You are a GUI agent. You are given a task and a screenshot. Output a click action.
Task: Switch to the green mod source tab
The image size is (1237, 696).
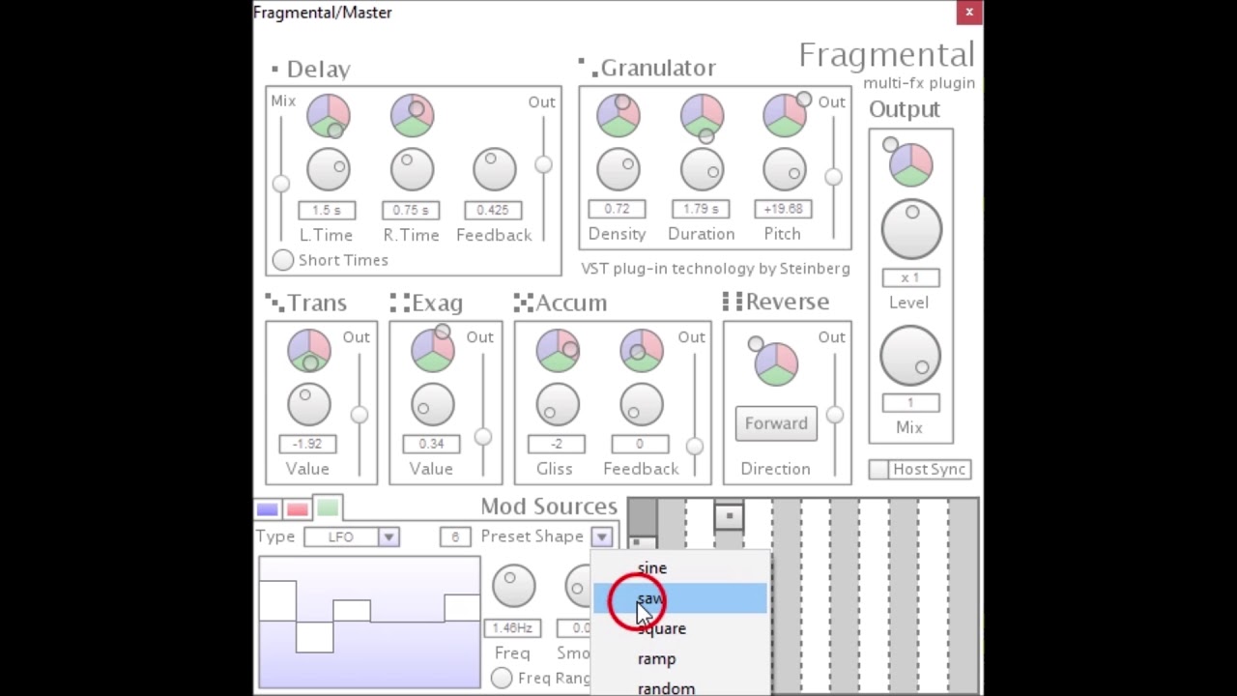pos(328,507)
